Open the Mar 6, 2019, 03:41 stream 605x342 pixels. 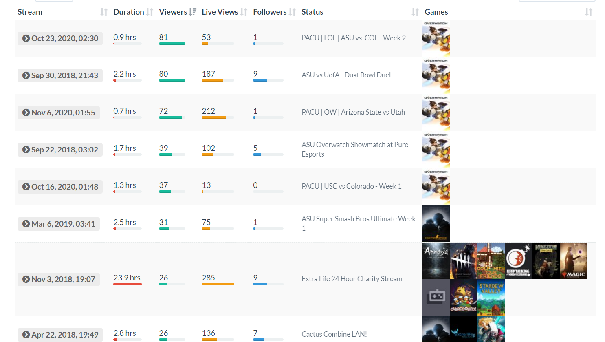tap(59, 224)
